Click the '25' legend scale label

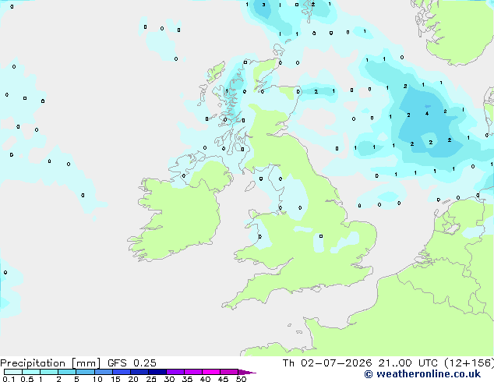(x=151, y=379)
